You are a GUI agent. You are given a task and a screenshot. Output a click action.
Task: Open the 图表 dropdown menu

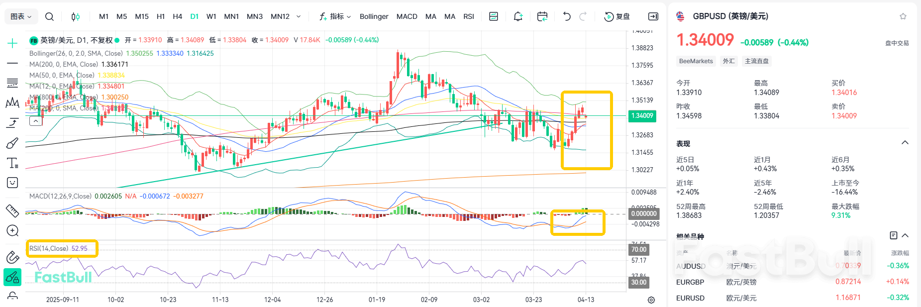[21, 16]
